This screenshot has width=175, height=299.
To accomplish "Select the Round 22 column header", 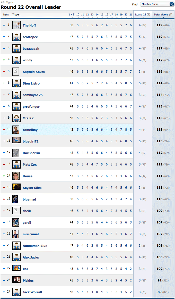I will click(141, 14).
